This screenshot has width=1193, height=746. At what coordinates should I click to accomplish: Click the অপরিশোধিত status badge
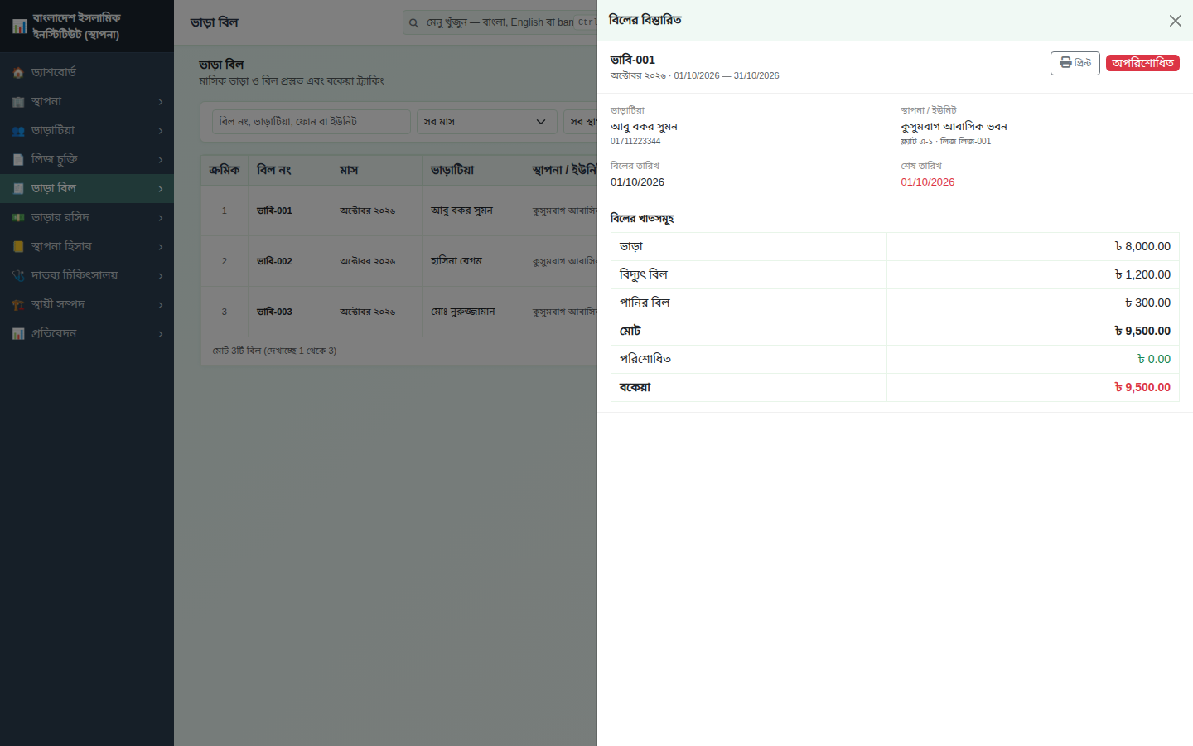tap(1142, 63)
